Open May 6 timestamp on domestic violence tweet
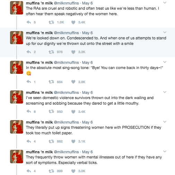The width and height of the screenshot is (175, 175). 87,93
